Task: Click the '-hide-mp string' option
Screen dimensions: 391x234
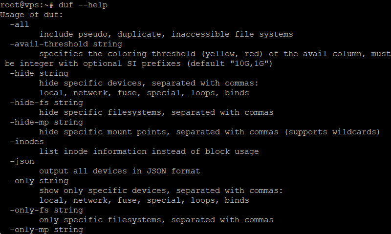Action: (x=46, y=122)
